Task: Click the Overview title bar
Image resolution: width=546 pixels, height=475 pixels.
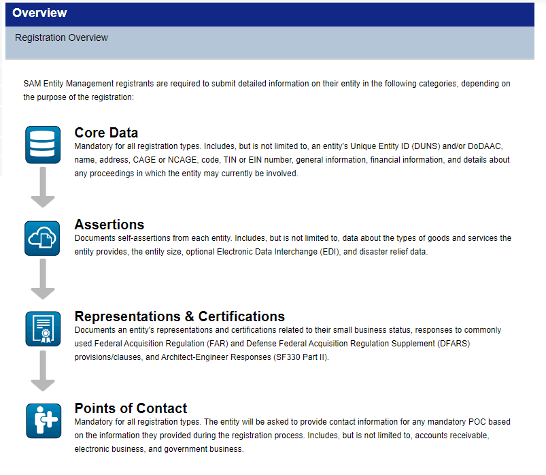Action: tap(39, 13)
